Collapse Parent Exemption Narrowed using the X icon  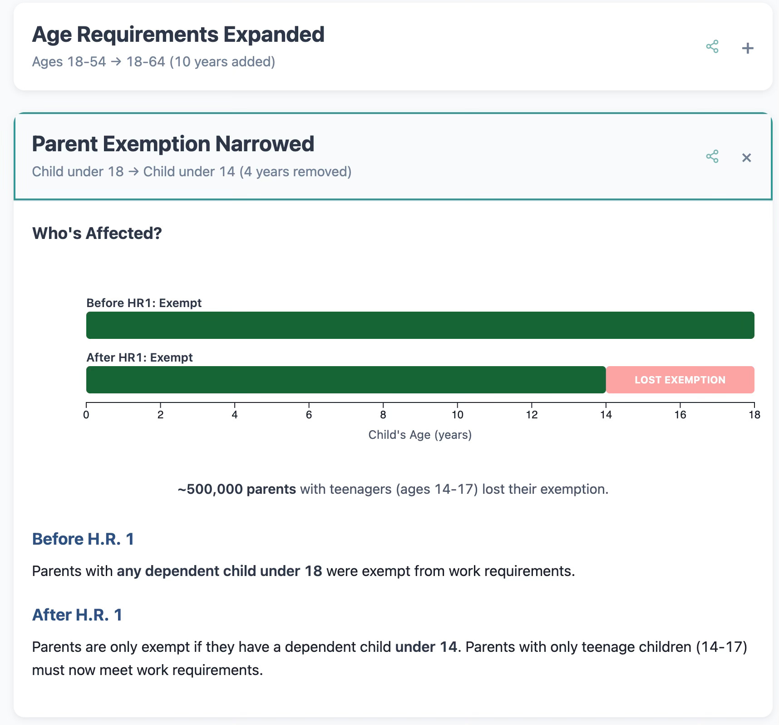tap(746, 158)
